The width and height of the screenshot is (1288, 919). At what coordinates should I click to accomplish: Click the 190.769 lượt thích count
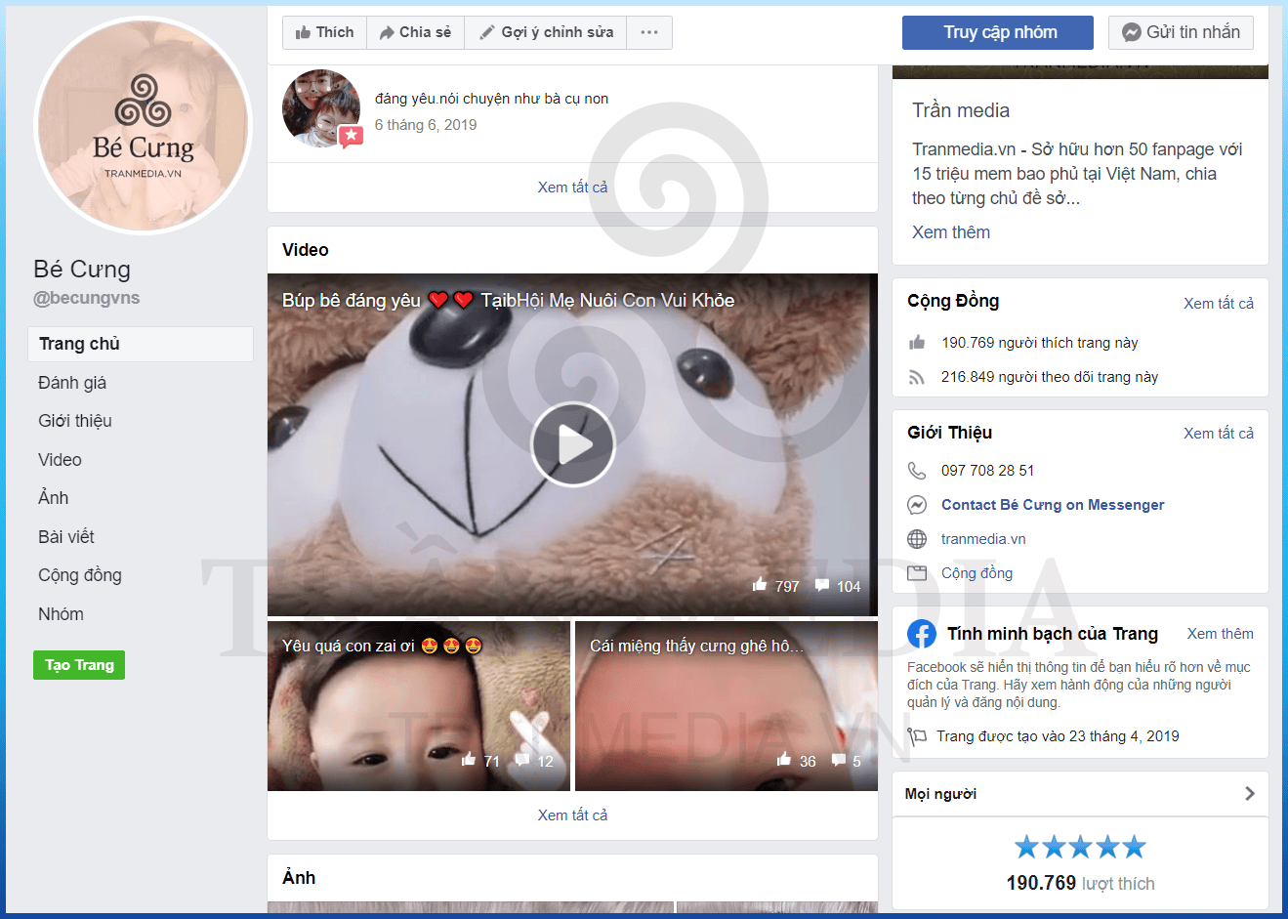tap(1080, 883)
